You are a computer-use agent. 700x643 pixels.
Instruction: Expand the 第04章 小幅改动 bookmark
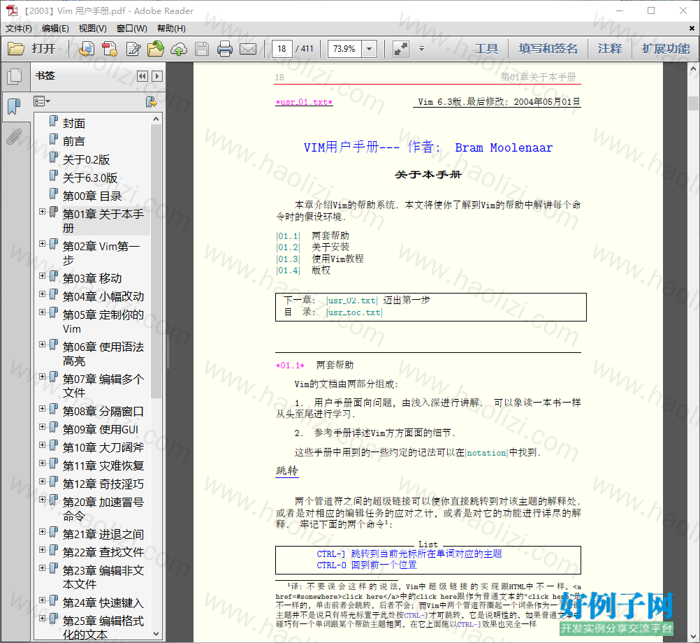(x=43, y=294)
